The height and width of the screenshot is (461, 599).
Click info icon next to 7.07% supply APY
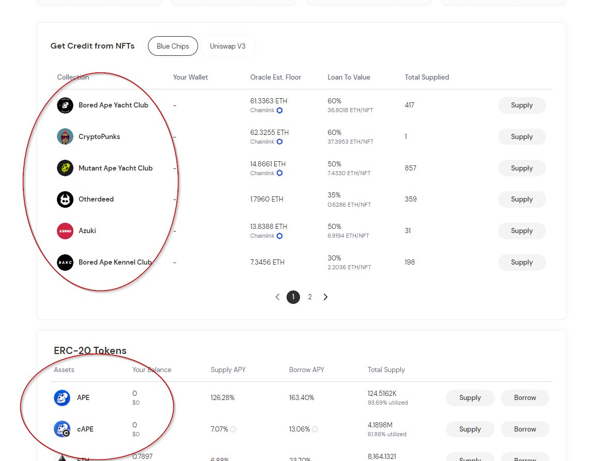coord(233,429)
